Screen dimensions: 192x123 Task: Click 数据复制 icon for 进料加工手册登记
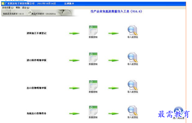[93, 30]
